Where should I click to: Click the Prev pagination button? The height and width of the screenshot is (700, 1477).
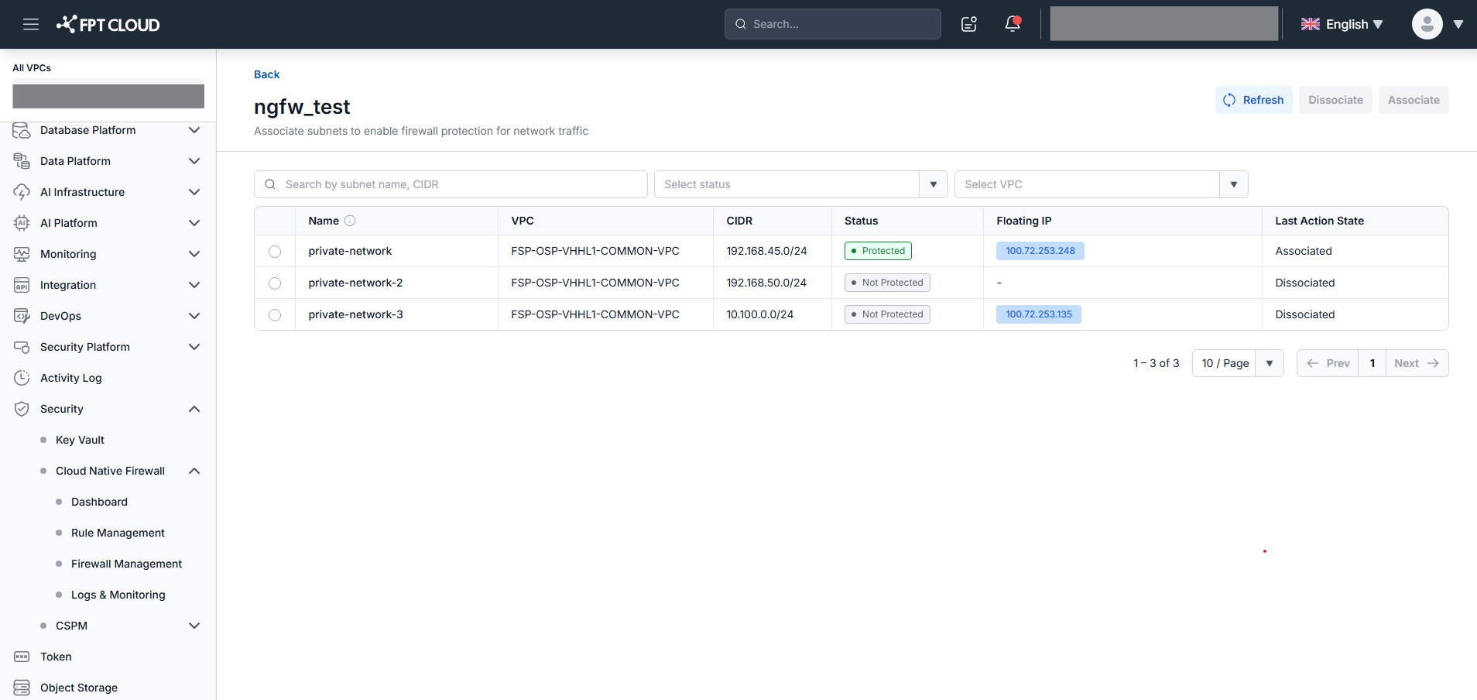[1328, 363]
